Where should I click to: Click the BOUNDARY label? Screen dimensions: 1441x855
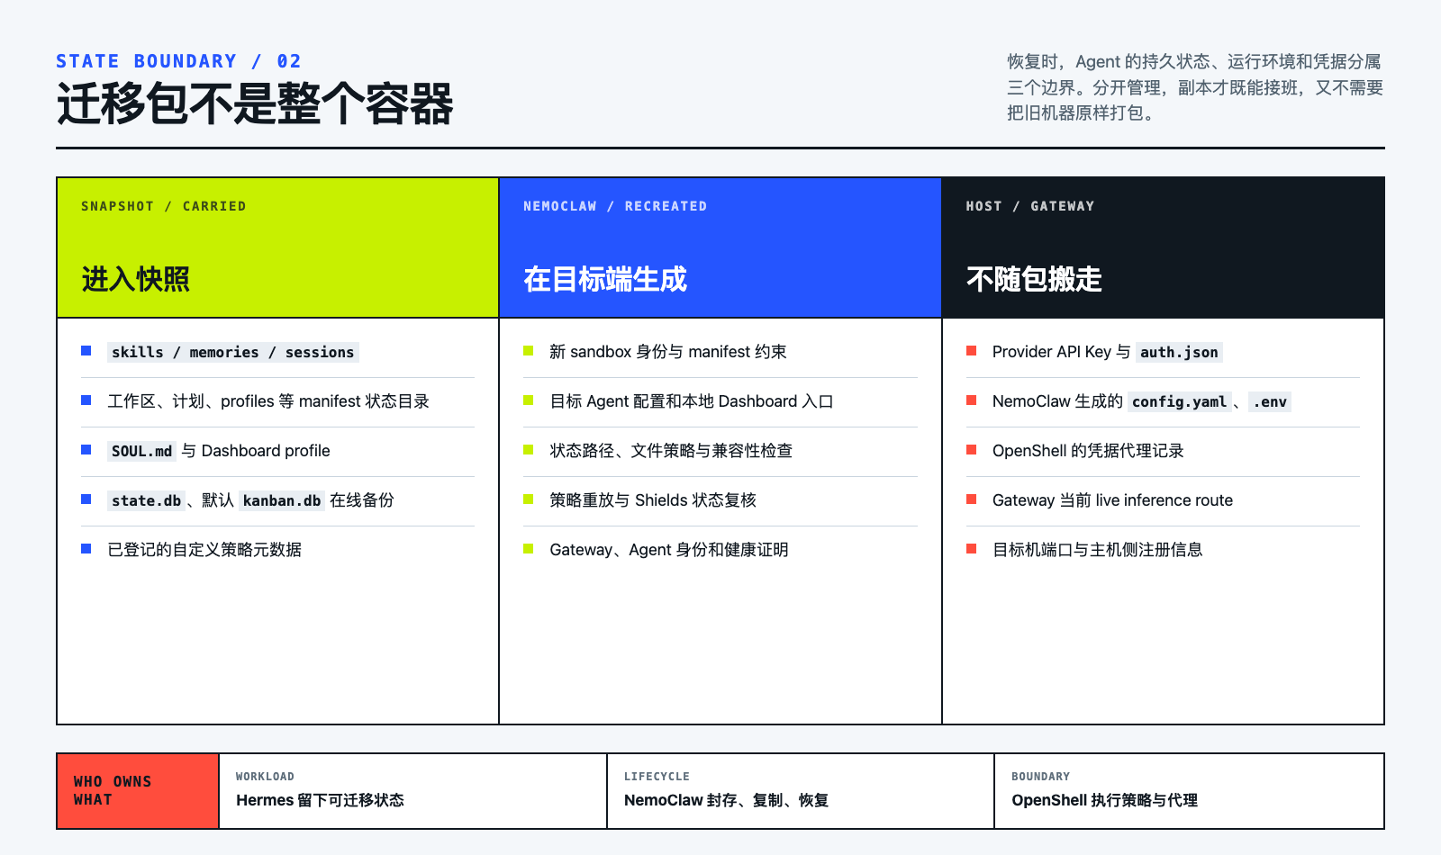tap(1040, 777)
